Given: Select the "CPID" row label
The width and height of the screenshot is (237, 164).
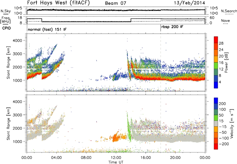Looking at the screenshot, I should click(x=7, y=28).
